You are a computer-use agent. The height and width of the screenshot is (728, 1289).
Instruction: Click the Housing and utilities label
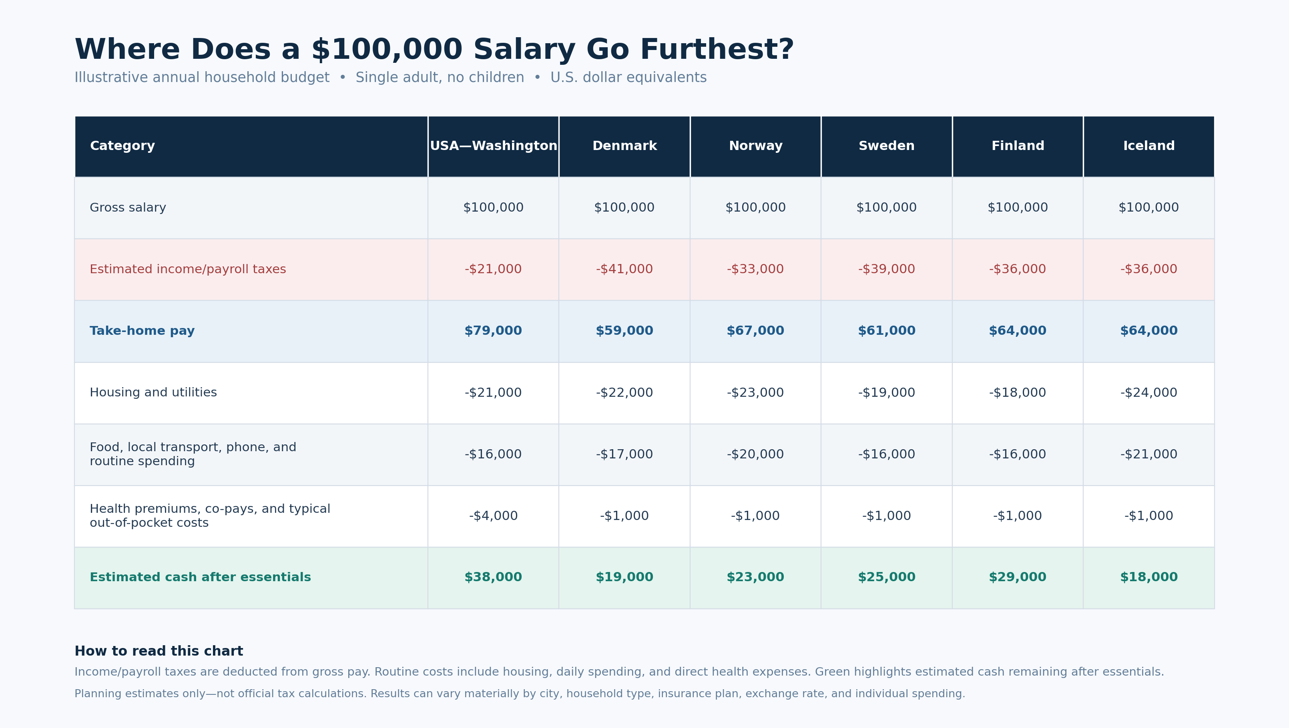pyautogui.click(x=153, y=392)
